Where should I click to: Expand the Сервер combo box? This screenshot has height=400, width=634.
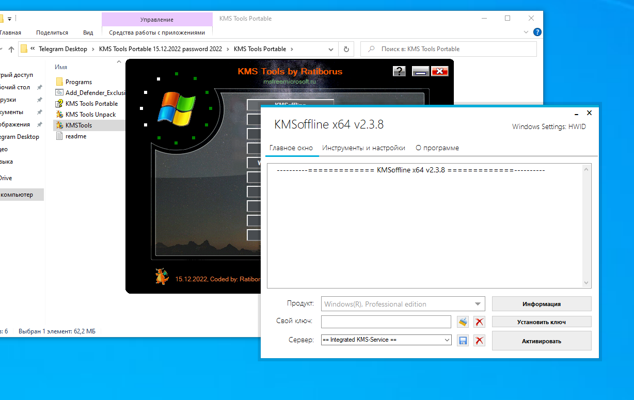coord(447,340)
